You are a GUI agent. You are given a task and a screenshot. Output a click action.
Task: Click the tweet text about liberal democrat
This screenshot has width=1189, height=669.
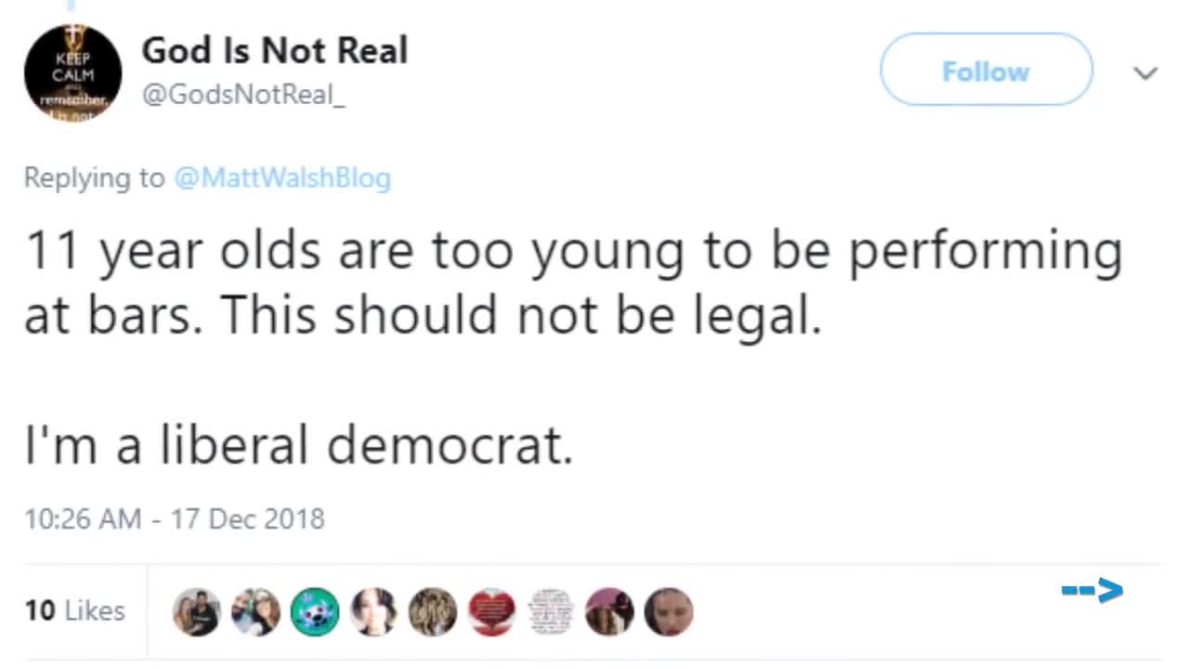click(298, 446)
